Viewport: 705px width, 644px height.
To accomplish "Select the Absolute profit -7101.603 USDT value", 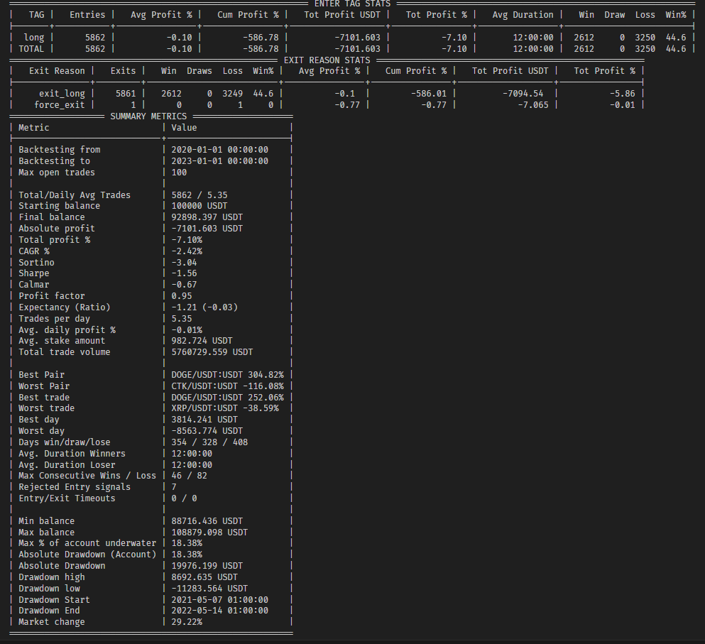I will pyautogui.click(x=207, y=229).
